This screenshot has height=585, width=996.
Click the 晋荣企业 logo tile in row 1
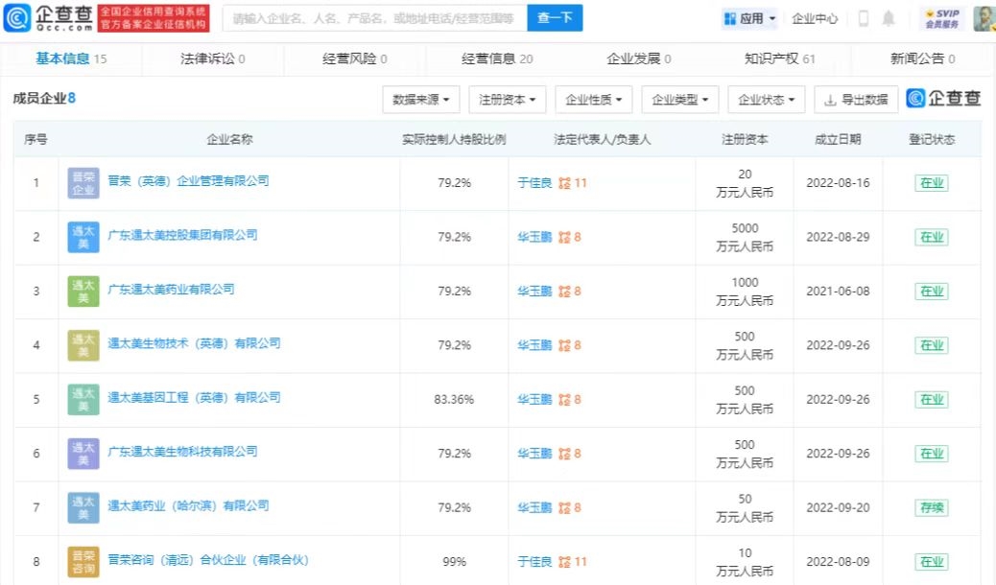click(x=83, y=182)
